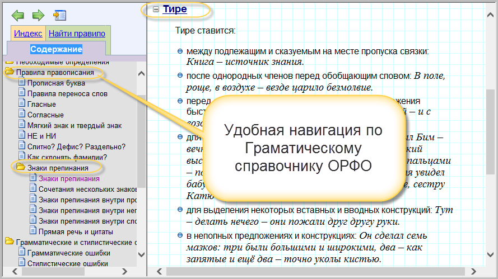Click Знаки препинания внутри неп... page icon
This screenshot has height=279, width=498.
coord(33,209)
